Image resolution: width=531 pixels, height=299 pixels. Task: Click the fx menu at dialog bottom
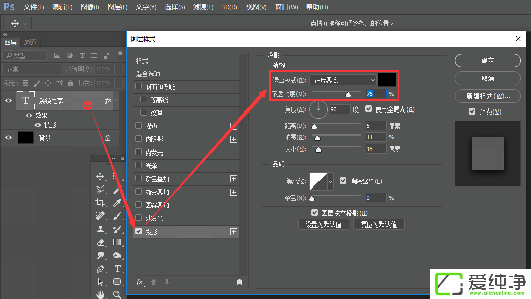(x=140, y=282)
